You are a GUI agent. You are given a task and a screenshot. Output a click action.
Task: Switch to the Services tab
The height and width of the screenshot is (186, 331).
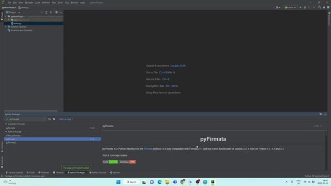(115, 173)
